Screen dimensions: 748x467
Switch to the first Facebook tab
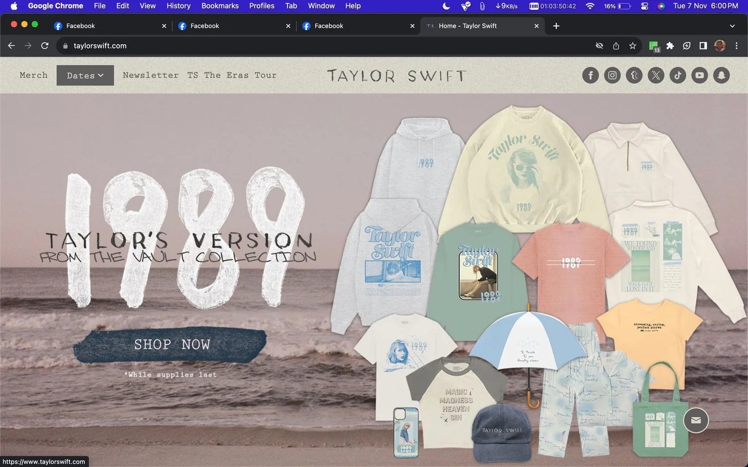click(110, 26)
